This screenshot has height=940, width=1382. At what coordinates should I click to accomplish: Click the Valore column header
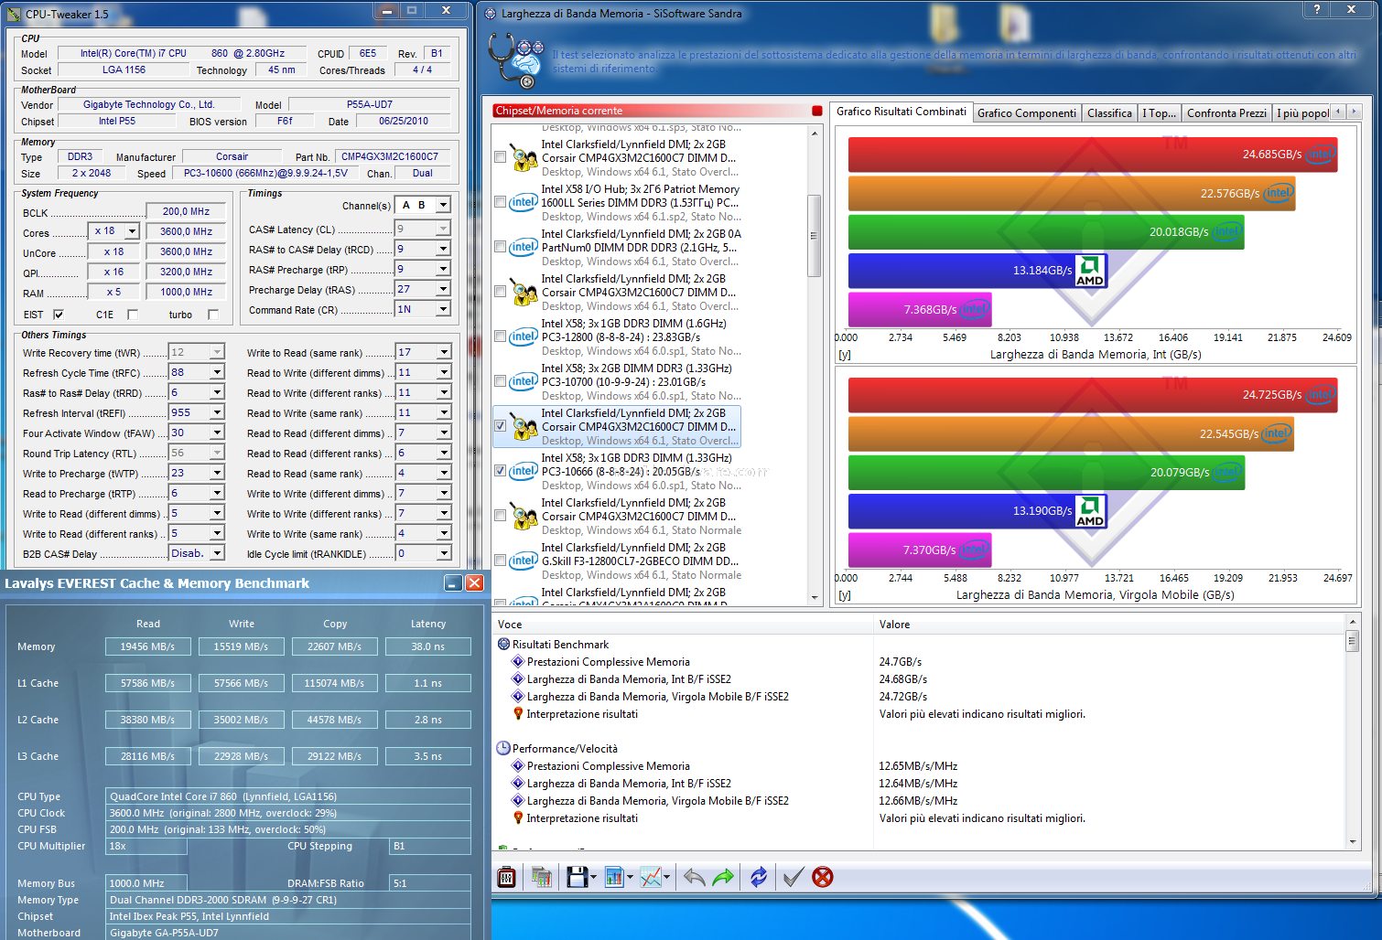click(1109, 625)
